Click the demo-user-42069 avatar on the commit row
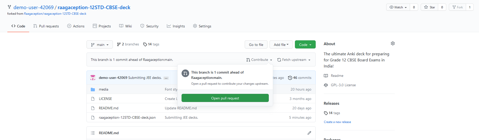The width and height of the screenshot is (479, 140). tap(93, 78)
